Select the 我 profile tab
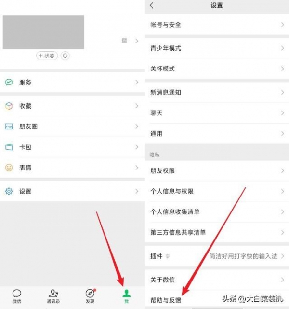 (126, 296)
